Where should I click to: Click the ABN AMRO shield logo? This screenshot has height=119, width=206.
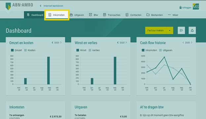[8, 6]
